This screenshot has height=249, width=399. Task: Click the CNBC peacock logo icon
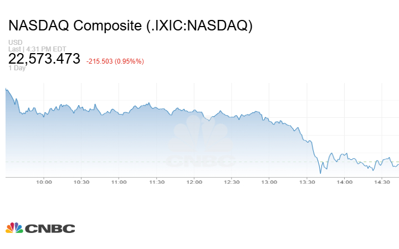point(14,228)
